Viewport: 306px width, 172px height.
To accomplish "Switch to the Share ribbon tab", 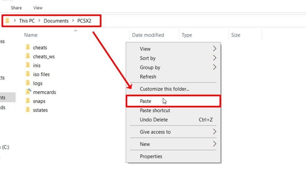I will pos(16,8).
